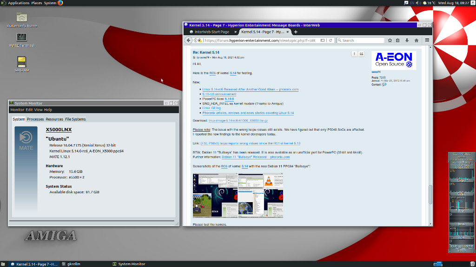476x267 pixels.
Task: Open the clock showing Wed Aug 18, 08:27
Action: [x=454, y=3]
